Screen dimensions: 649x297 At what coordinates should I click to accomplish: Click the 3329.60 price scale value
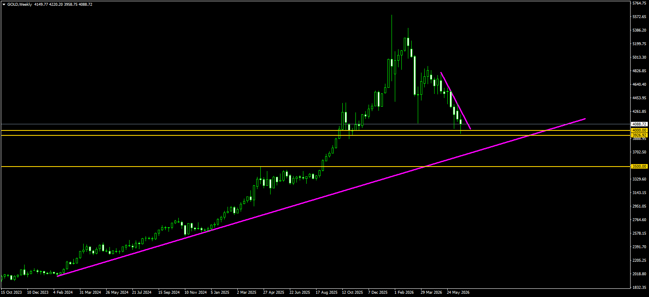[x=640, y=179]
